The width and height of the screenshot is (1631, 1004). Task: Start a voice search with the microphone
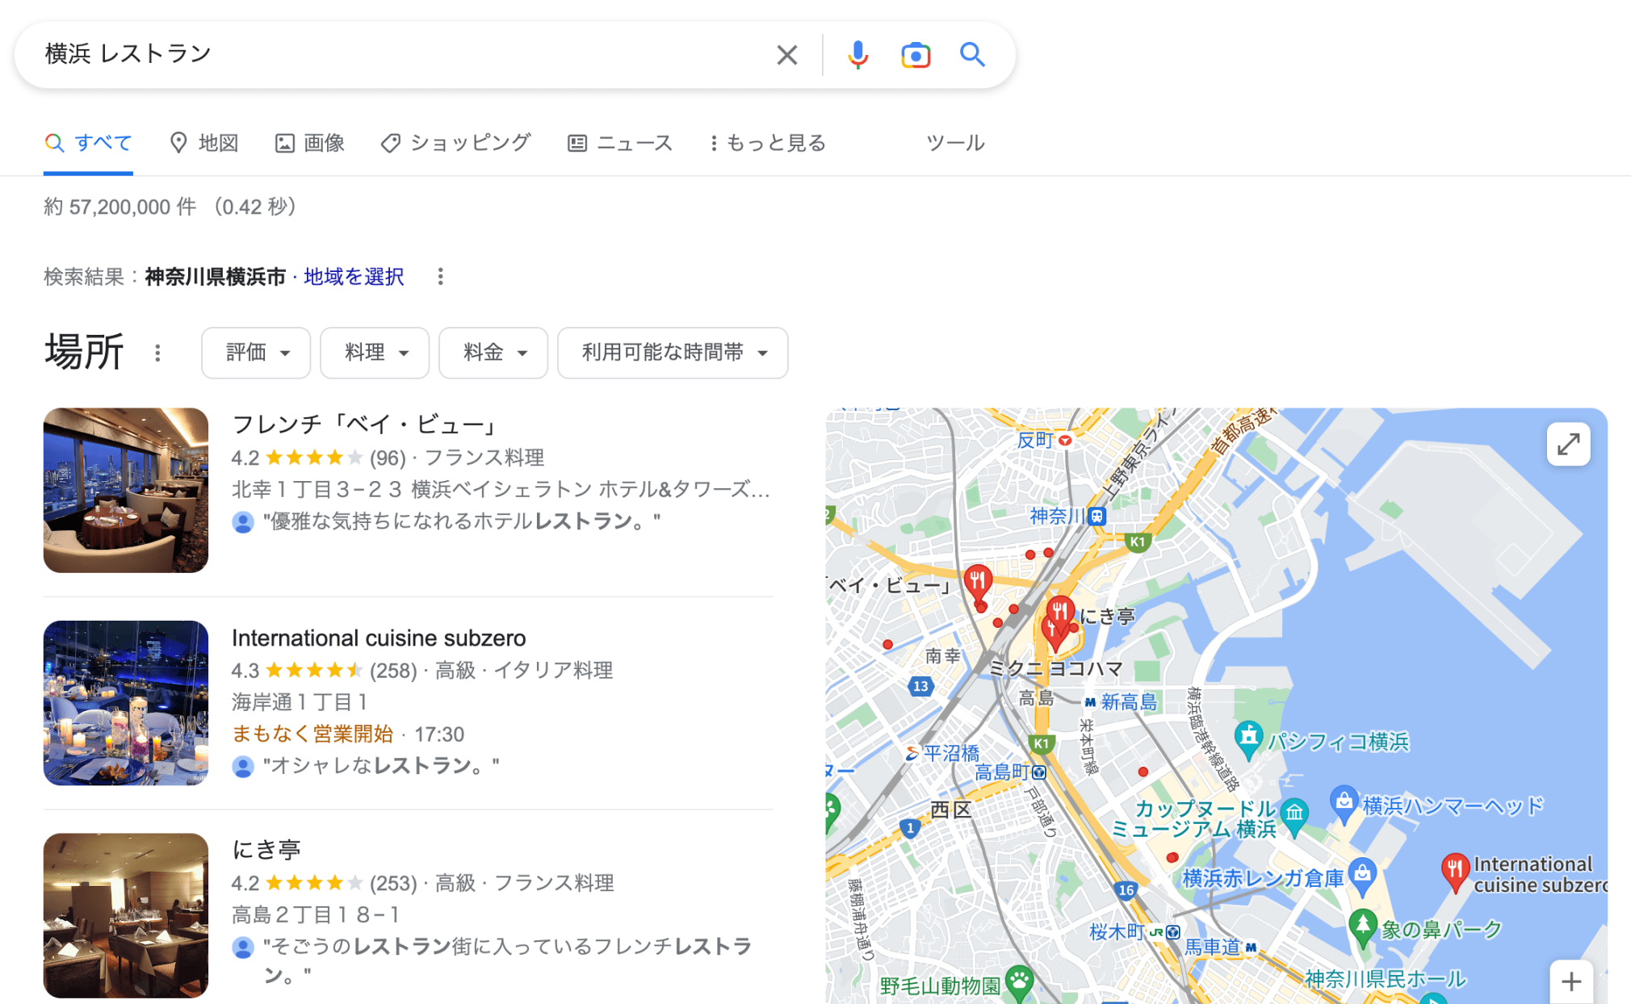(857, 54)
